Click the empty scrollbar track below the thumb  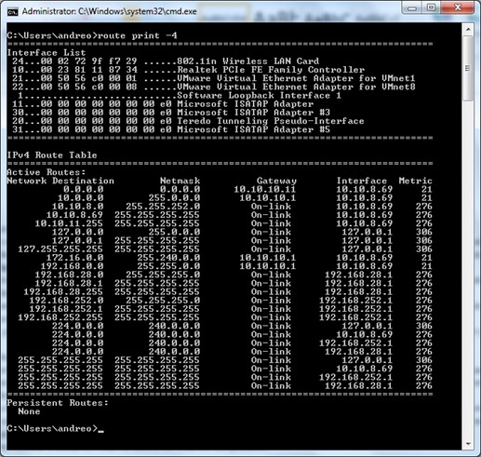click(x=468, y=270)
